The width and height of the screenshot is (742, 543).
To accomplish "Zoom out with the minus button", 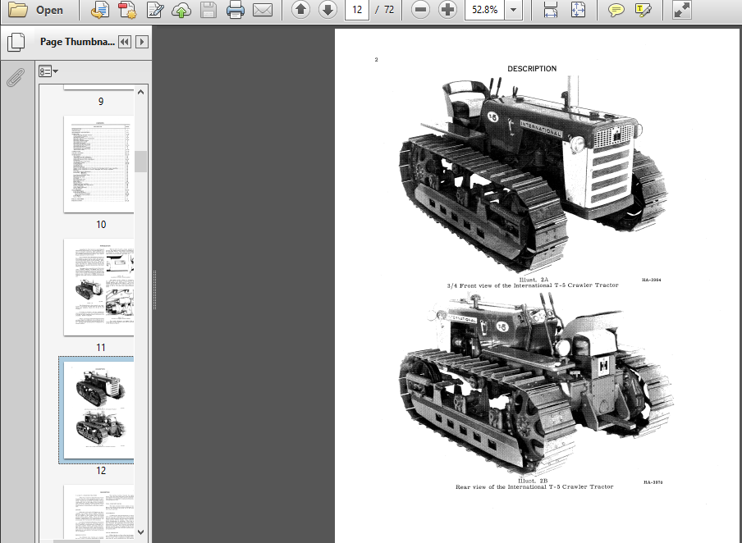I will 420,10.
